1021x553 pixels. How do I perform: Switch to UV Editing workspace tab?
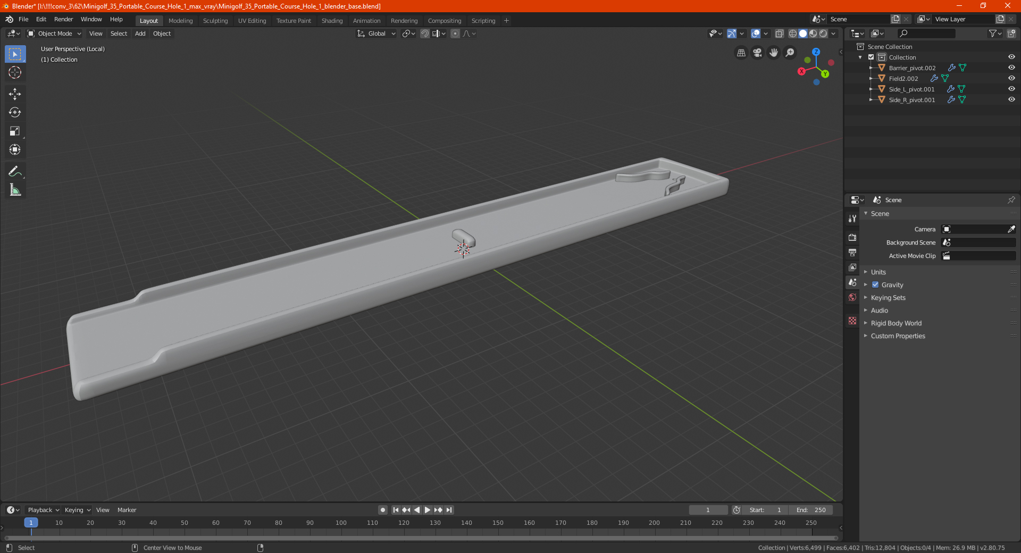coord(252,21)
